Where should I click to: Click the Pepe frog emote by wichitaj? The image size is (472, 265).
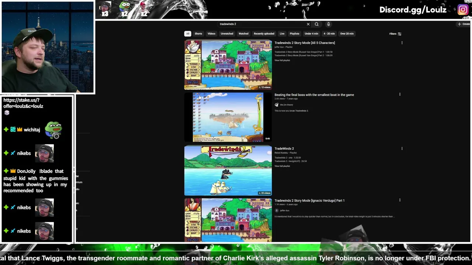click(53, 130)
